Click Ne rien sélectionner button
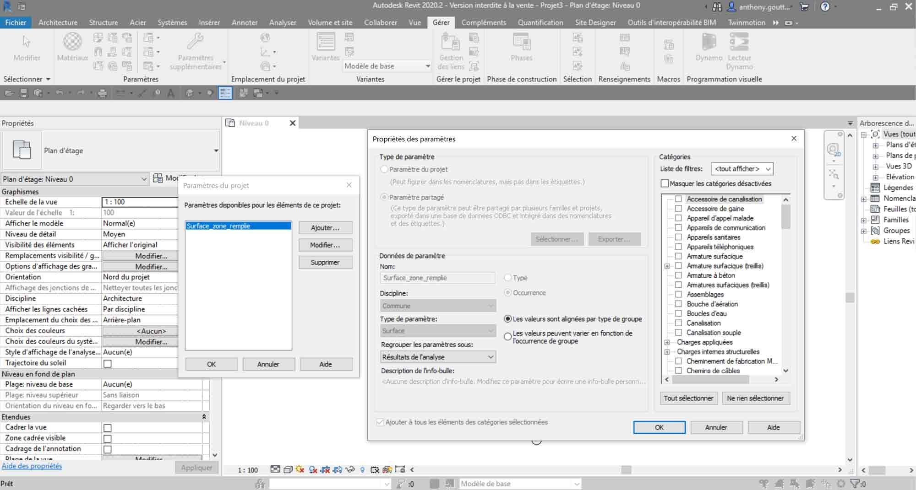Image resolution: width=916 pixels, height=490 pixels. [755, 398]
